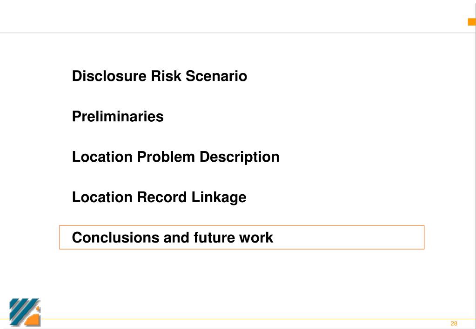The width and height of the screenshot is (476, 329).
Task: Click the word "Linkage" in the fourth heading
Action: click(x=219, y=197)
